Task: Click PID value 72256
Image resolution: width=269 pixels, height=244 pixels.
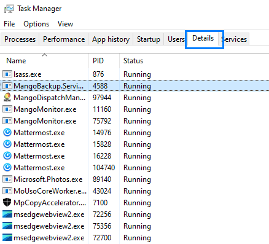Action: click(x=102, y=214)
